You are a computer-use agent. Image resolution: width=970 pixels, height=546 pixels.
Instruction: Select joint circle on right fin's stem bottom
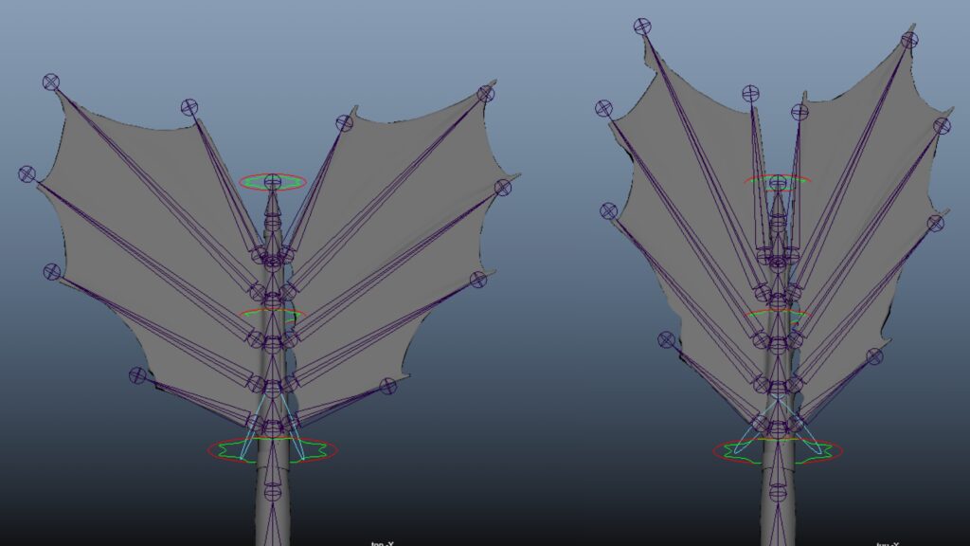coord(778,492)
